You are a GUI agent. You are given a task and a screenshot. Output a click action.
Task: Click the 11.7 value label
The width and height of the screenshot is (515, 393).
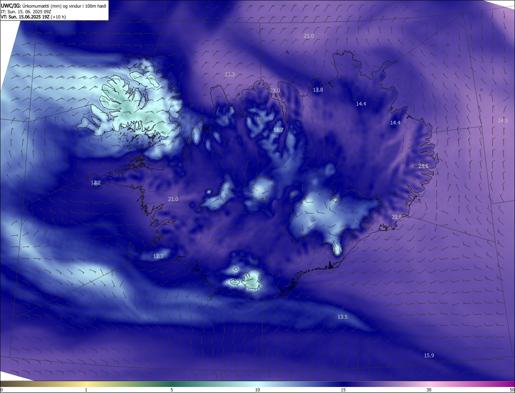pos(278,130)
